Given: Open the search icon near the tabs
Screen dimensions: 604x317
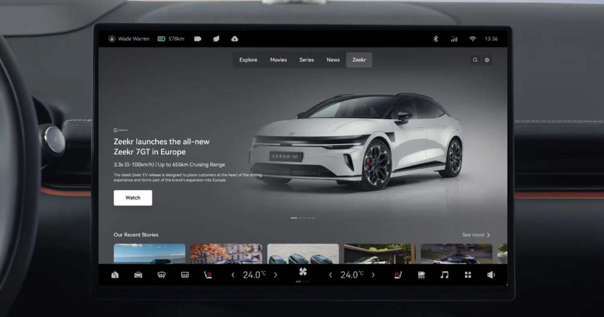Looking at the screenshot, I should [475, 60].
